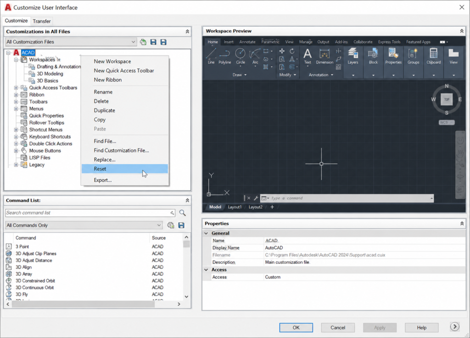Click the Layout1 tab in preview

click(x=235, y=207)
